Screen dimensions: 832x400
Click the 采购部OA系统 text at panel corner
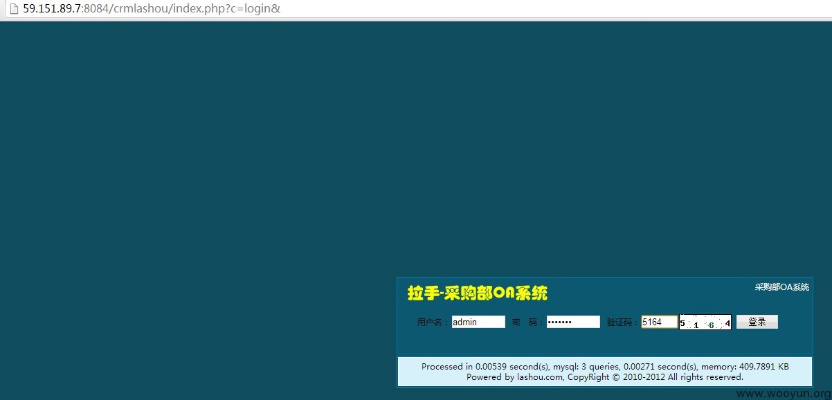click(781, 287)
